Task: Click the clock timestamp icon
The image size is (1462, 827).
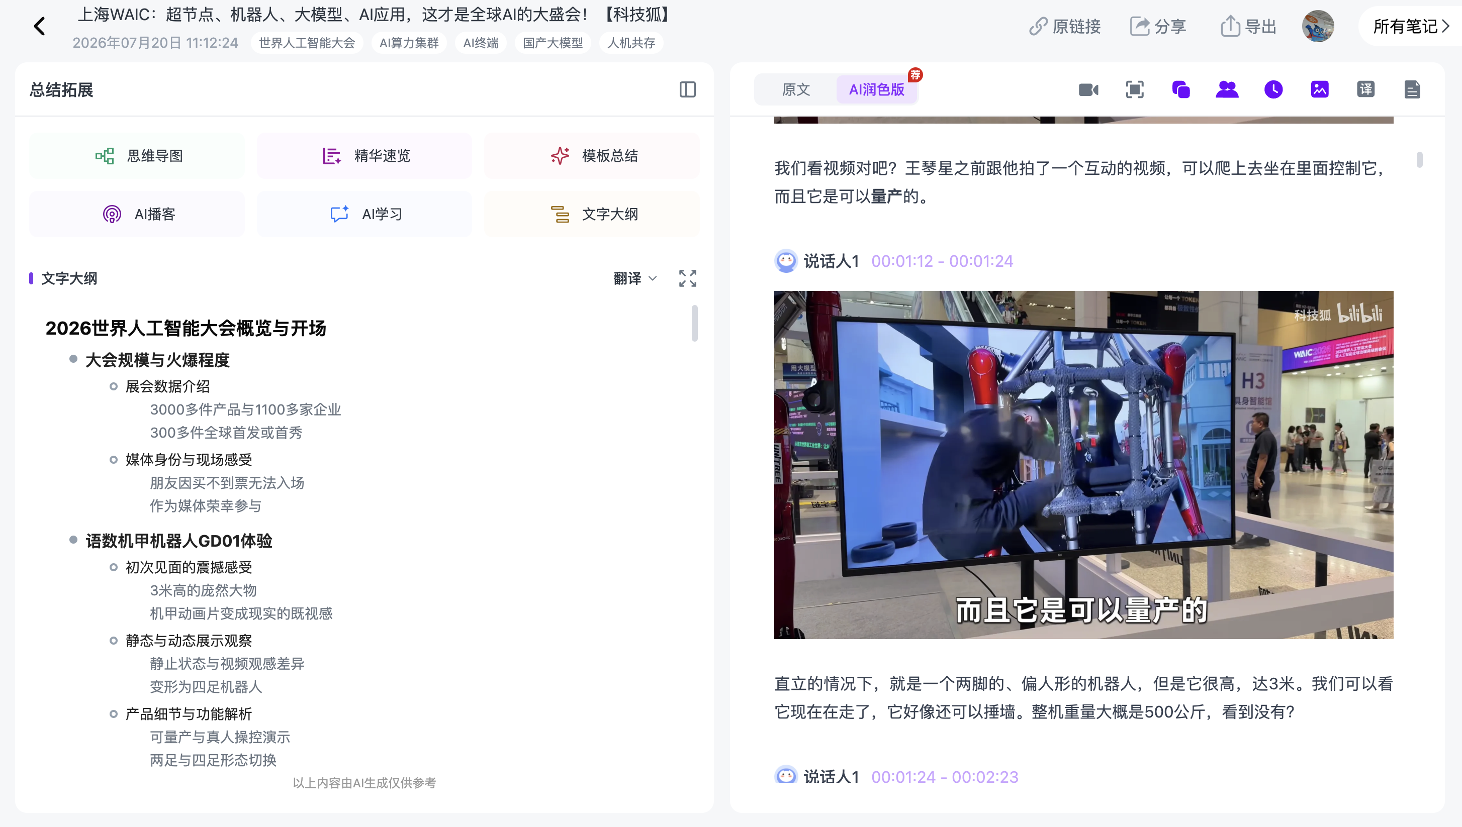Action: point(1273,90)
